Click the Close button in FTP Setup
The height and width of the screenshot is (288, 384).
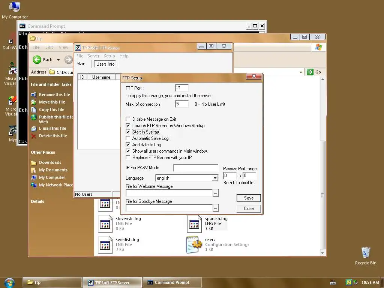[x=249, y=208]
